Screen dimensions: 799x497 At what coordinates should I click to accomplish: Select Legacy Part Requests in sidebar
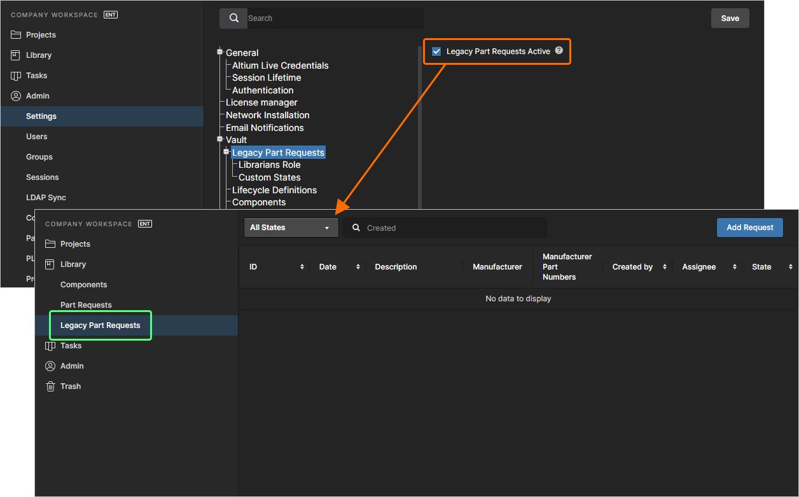point(100,325)
